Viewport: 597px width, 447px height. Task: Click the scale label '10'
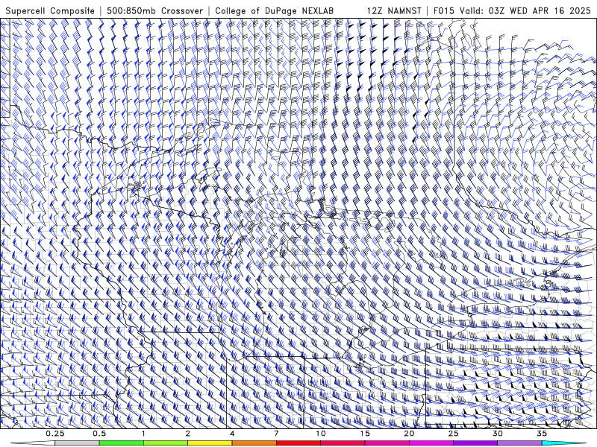pyautogui.click(x=321, y=434)
